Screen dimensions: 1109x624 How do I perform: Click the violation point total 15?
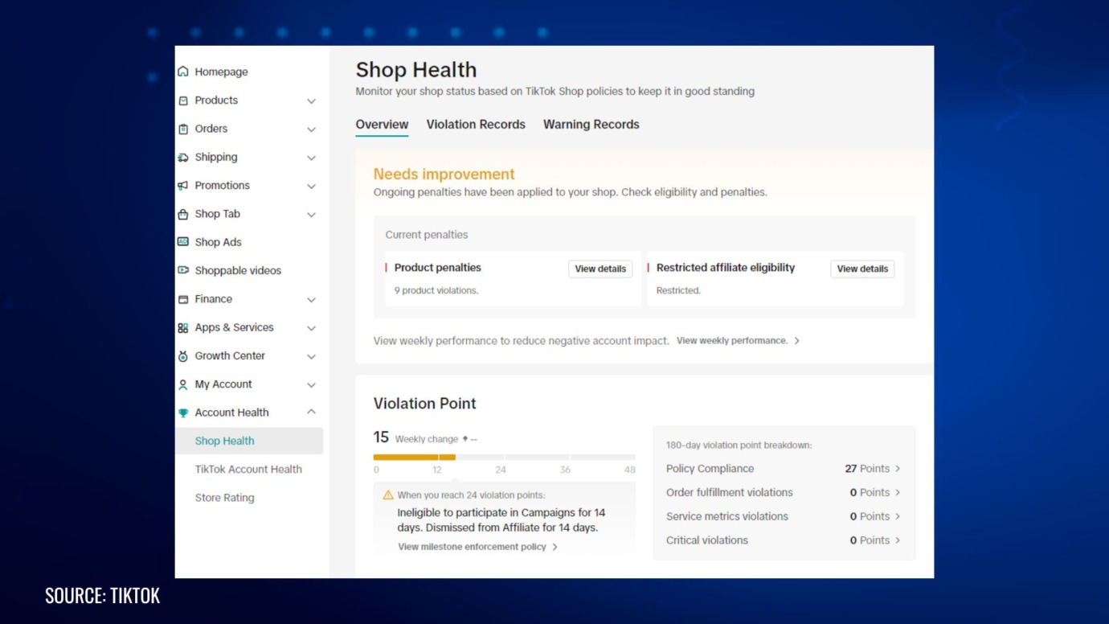click(381, 437)
